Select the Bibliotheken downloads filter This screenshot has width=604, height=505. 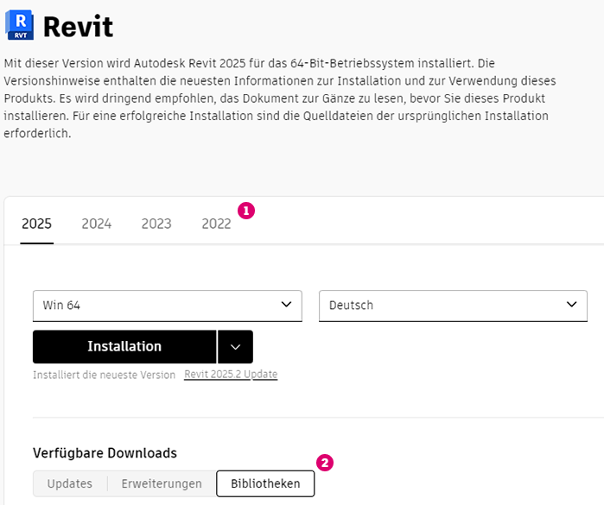click(x=265, y=483)
